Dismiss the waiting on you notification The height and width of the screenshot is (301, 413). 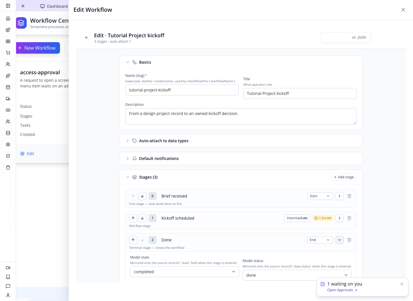pyautogui.click(x=402, y=284)
